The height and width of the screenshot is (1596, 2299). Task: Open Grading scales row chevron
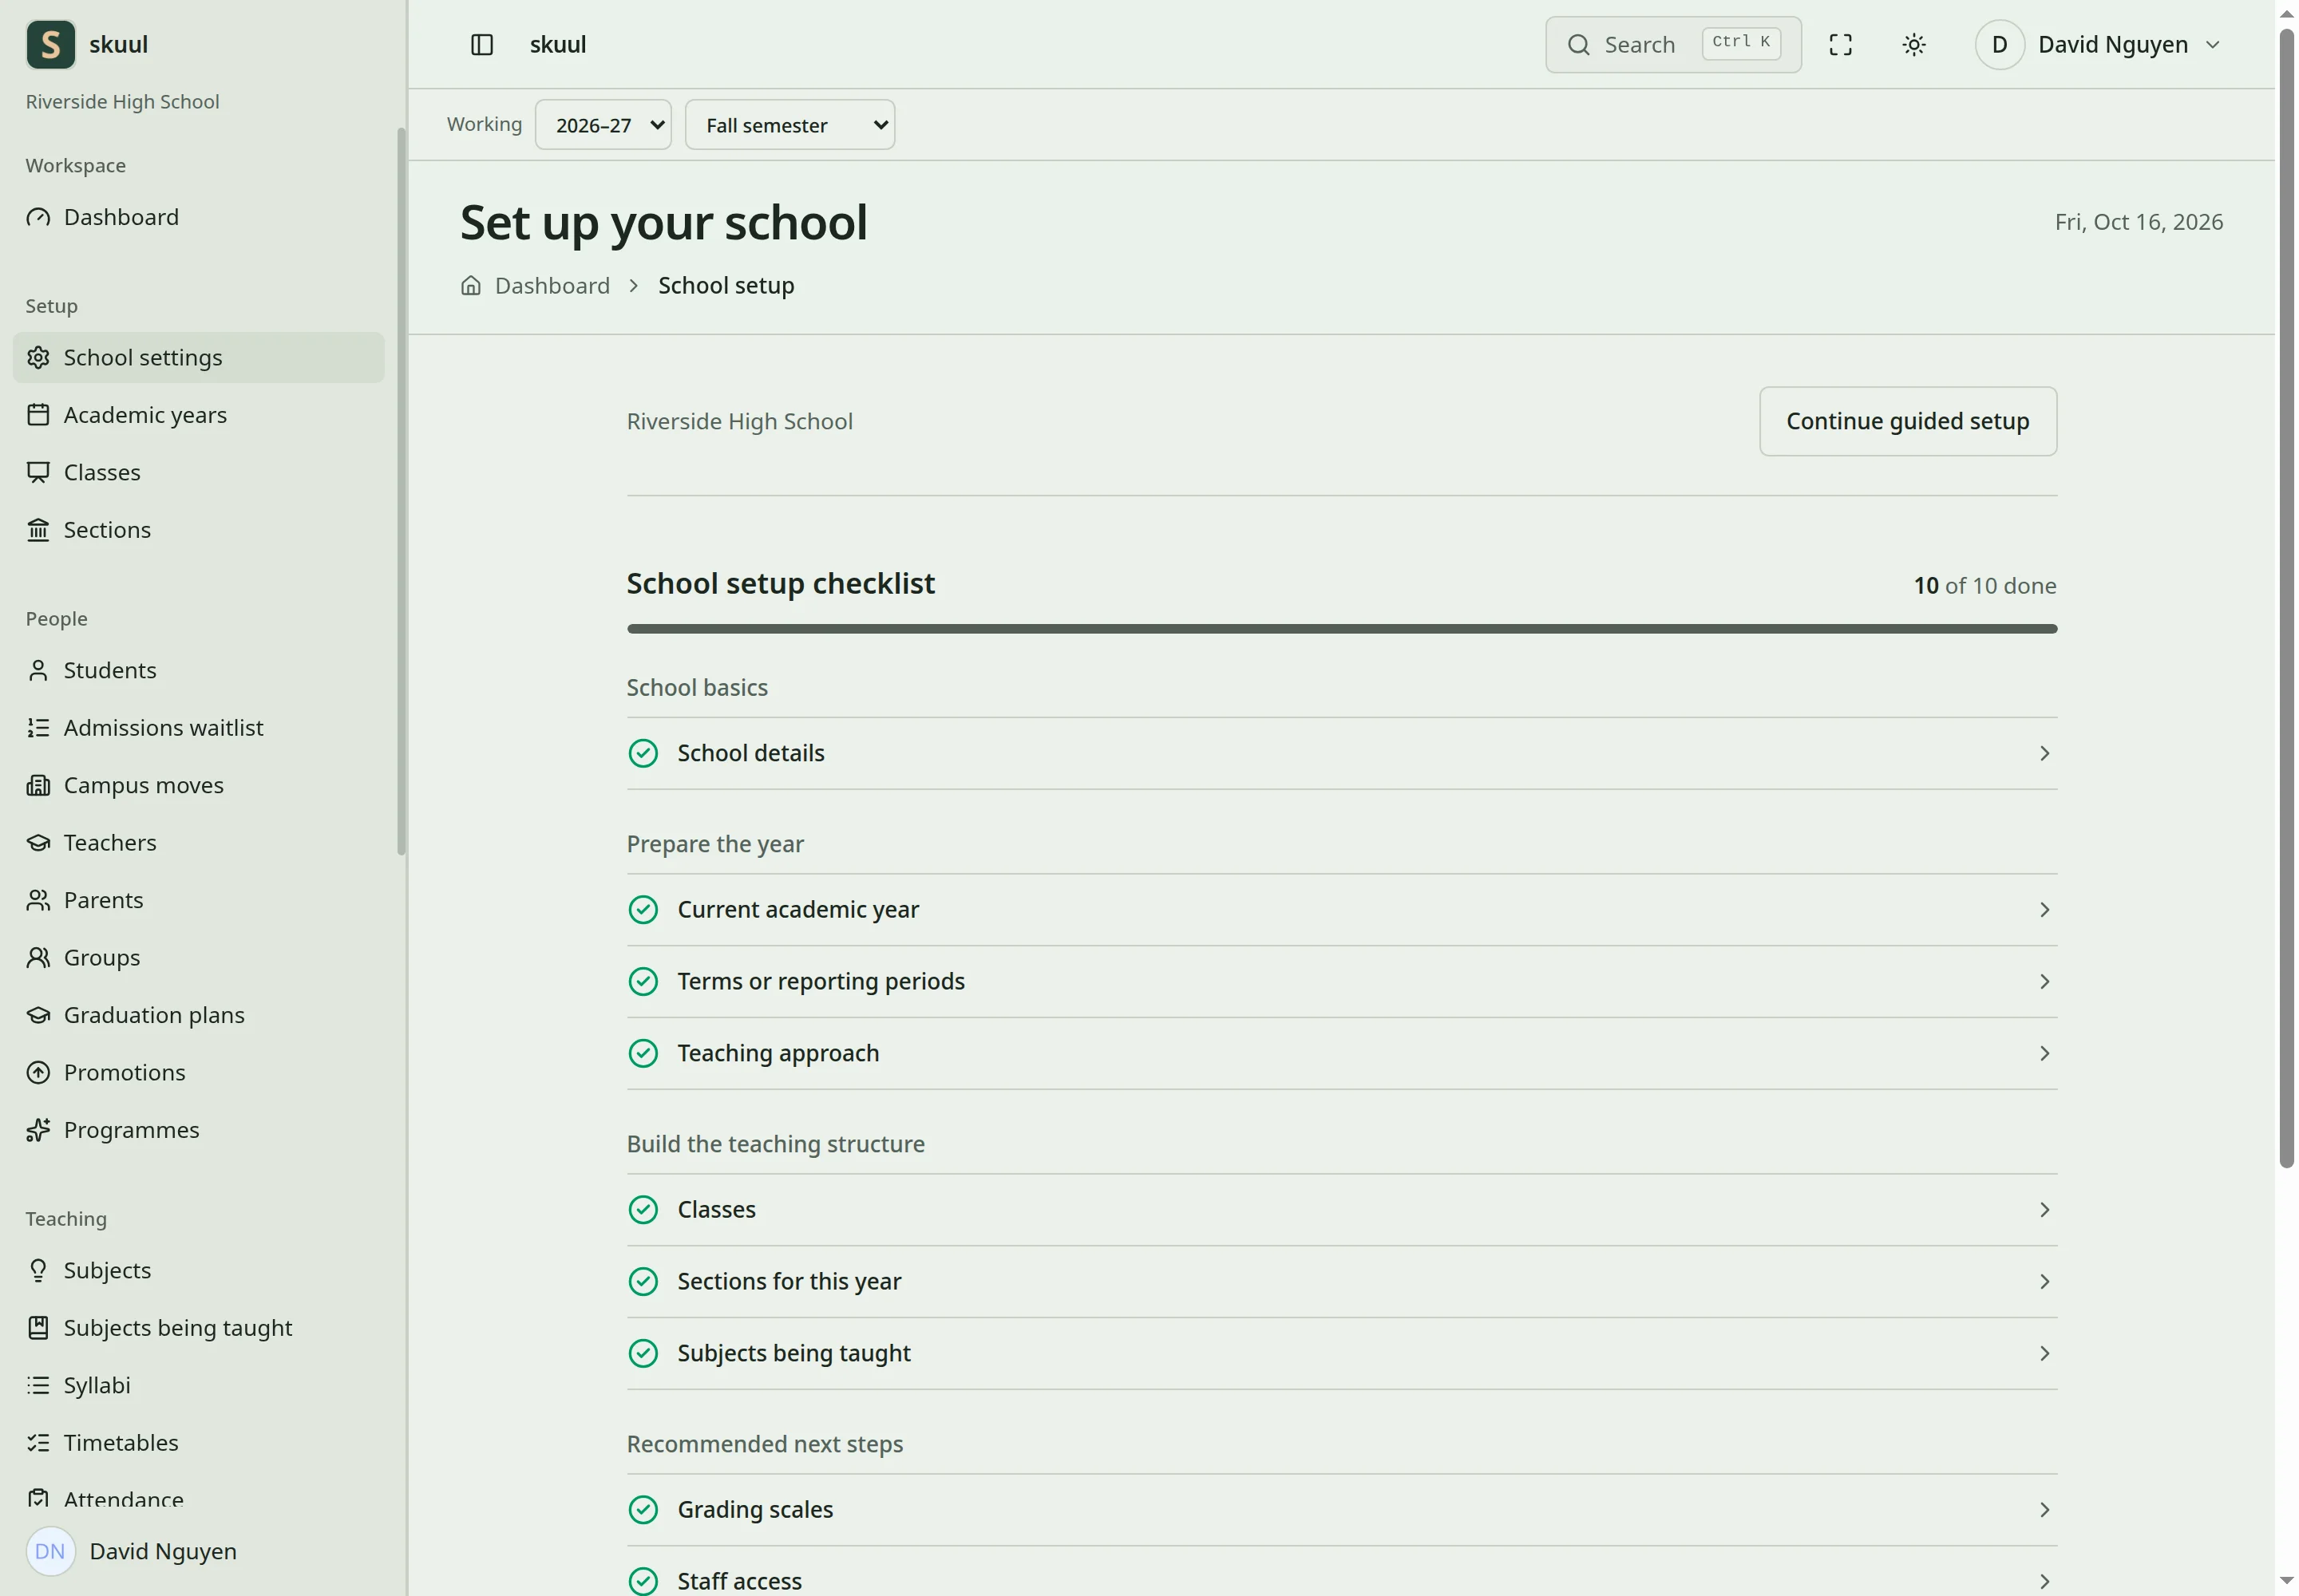[x=2045, y=1510]
